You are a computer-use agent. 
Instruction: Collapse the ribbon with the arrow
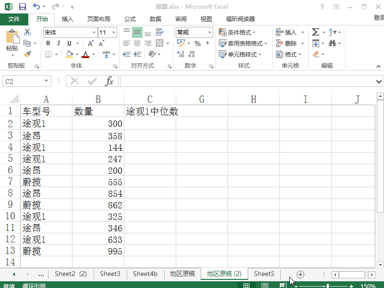(x=378, y=66)
